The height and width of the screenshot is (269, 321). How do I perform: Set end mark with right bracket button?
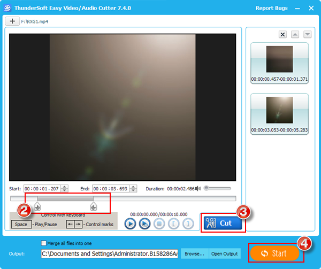pos(188,224)
